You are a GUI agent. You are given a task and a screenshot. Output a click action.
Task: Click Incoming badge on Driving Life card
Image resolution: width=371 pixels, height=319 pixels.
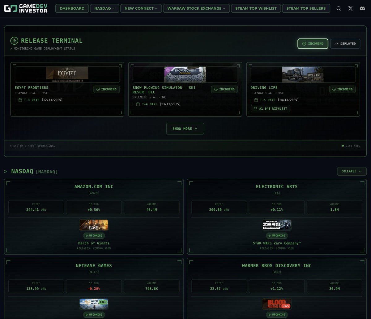[x=342, y=90]
